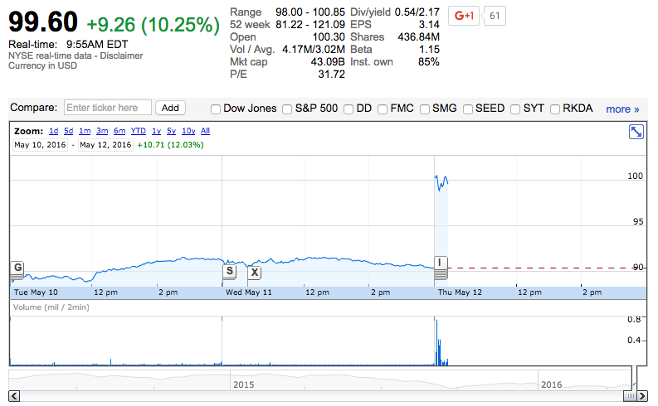Set zoom range to 1d

pos(53,131)
